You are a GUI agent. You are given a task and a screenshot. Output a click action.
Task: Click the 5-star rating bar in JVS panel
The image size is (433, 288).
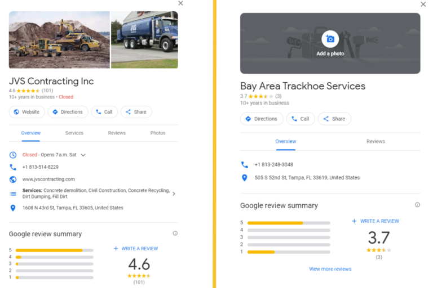coord(54,250)
